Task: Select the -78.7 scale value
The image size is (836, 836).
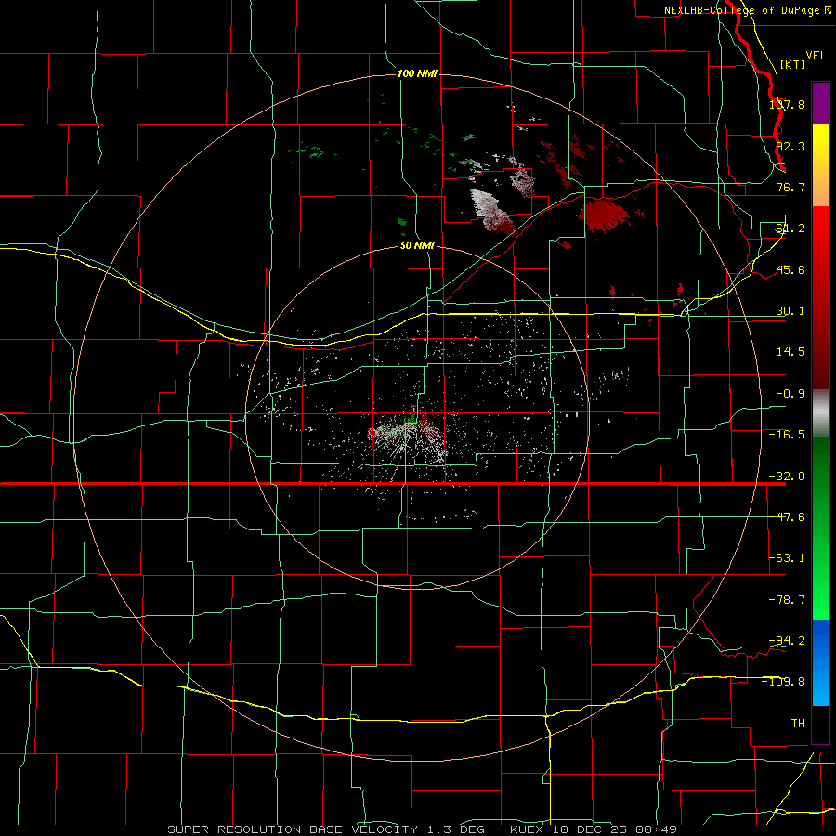Action: 787,600
